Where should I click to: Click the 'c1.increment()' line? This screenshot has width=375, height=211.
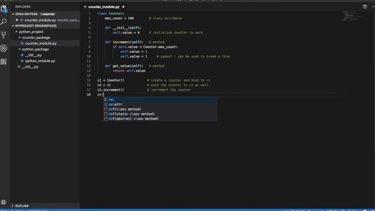[x=111, y=90]
